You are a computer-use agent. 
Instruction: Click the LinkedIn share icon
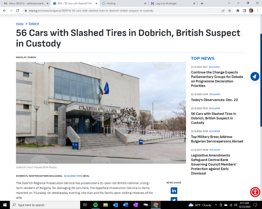tap(174, 191)
